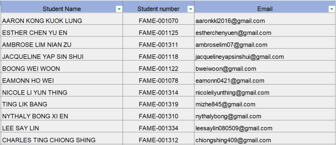Image resolution: width=336 pixels, height=145 pixels.
Task: Select the JACQUELINE YAP SIN SHUI cell
Action: pos(43,57)
